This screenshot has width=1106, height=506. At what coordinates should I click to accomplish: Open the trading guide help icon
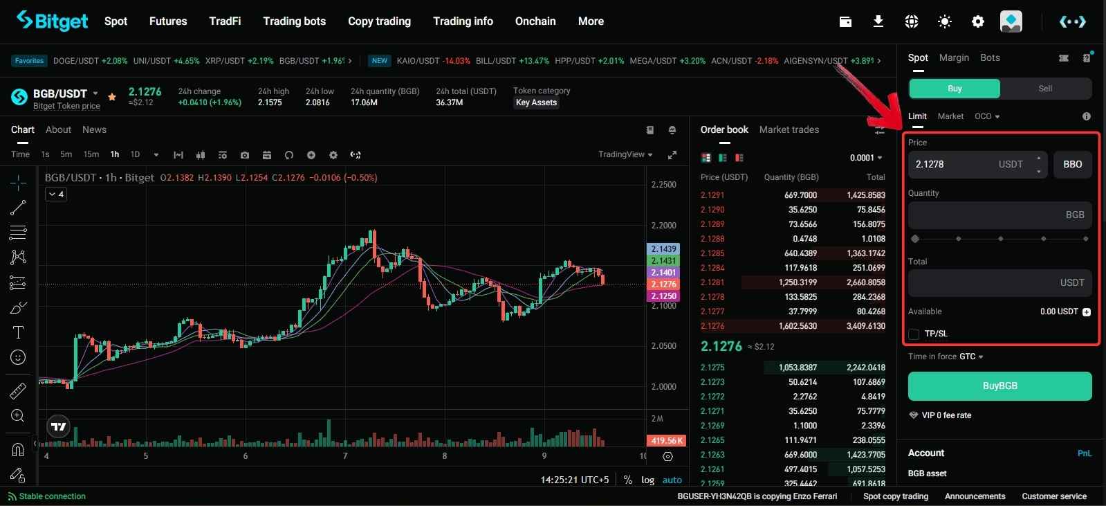[1087, 58]
